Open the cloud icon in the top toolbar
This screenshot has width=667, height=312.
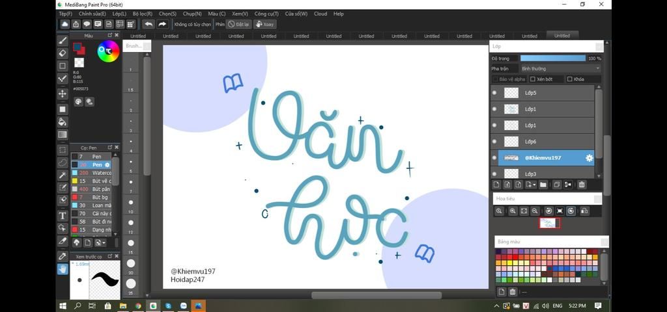(x=64, y=24)
